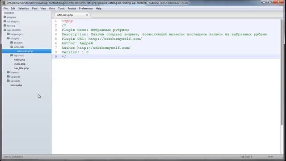Image resolution: width=286 pixels, height=161 pixels.
Task: Collapse the wp-content folder icon
Action: click(x=5, y=30)
